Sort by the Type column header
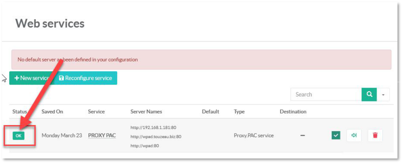This screenshot has width=403, height=164. (239, 112)
